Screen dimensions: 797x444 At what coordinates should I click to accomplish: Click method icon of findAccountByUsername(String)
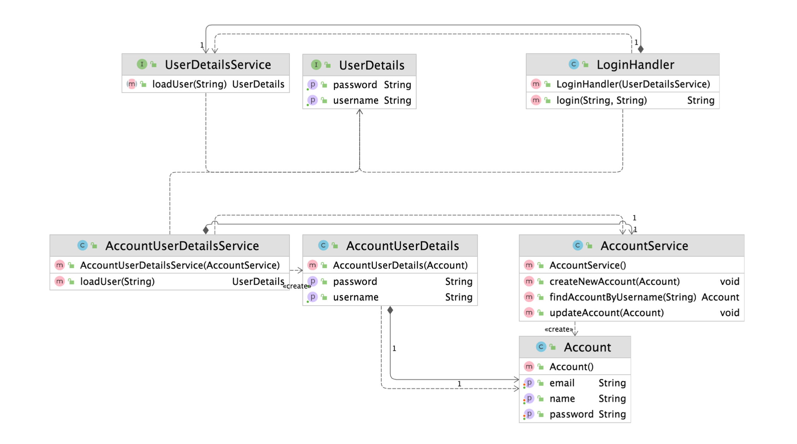(x=529, y=297)
